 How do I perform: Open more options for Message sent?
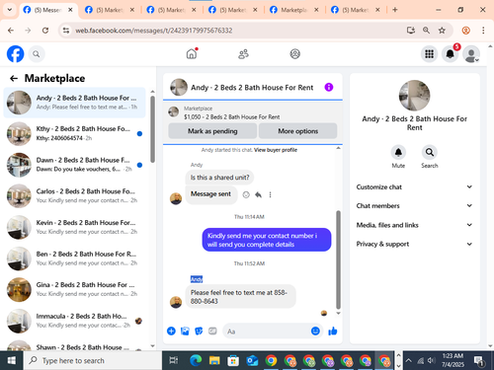(270, 194)
